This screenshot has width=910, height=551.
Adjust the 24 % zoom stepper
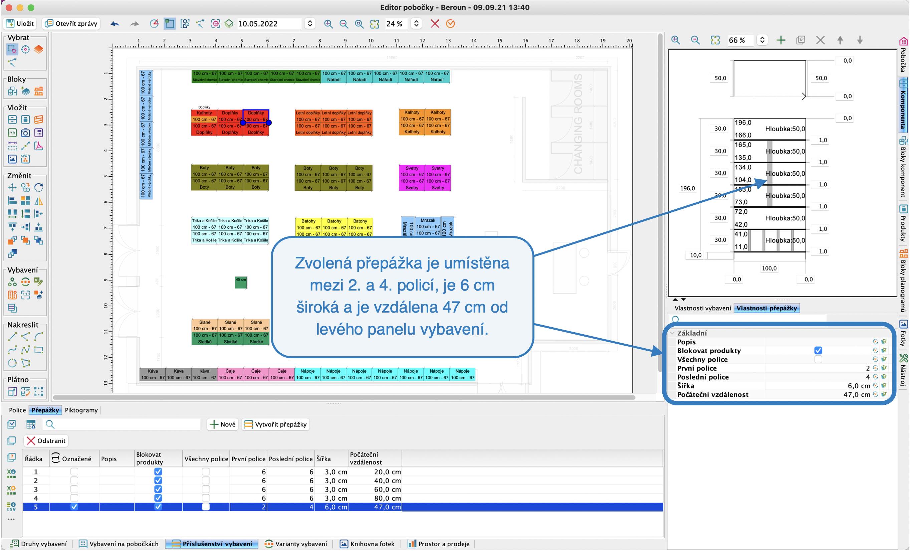point(416,24)
